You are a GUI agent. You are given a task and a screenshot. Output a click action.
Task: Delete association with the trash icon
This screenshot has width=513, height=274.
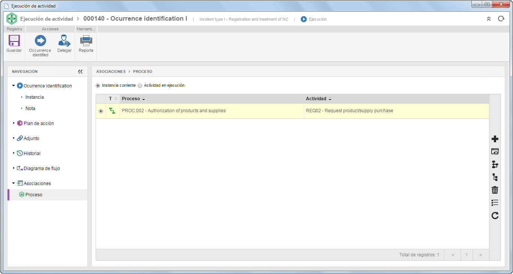click(x=495, y=190)
